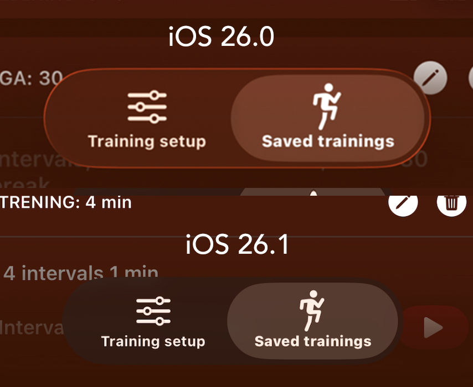Click the partially visible icon at the top-right edge
Viewport: 473px width, 387px height.
coord(471,78)
